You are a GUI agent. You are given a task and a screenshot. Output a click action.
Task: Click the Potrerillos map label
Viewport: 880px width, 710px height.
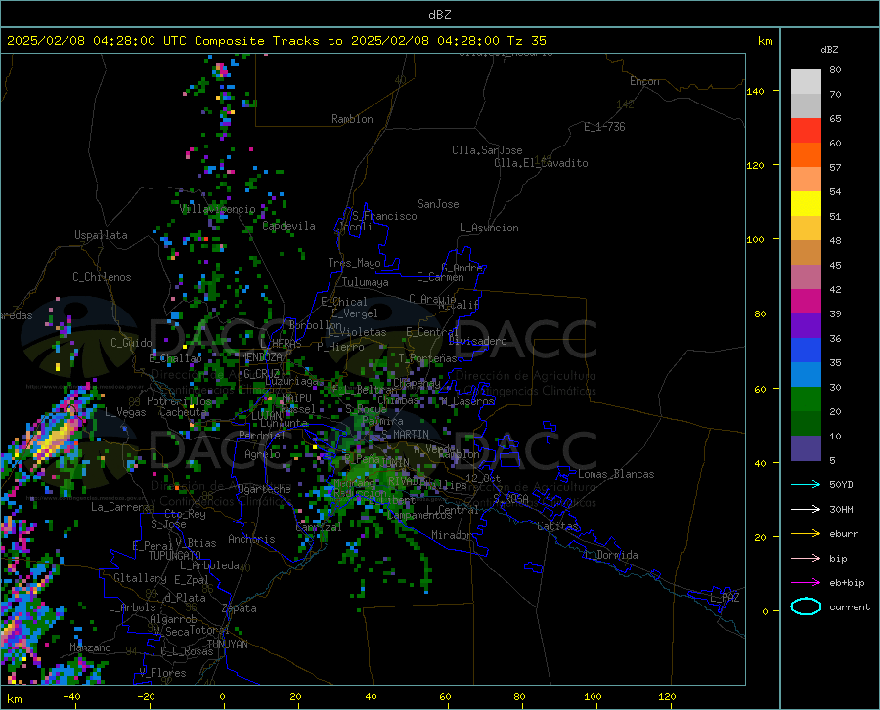tap(179, 401)
